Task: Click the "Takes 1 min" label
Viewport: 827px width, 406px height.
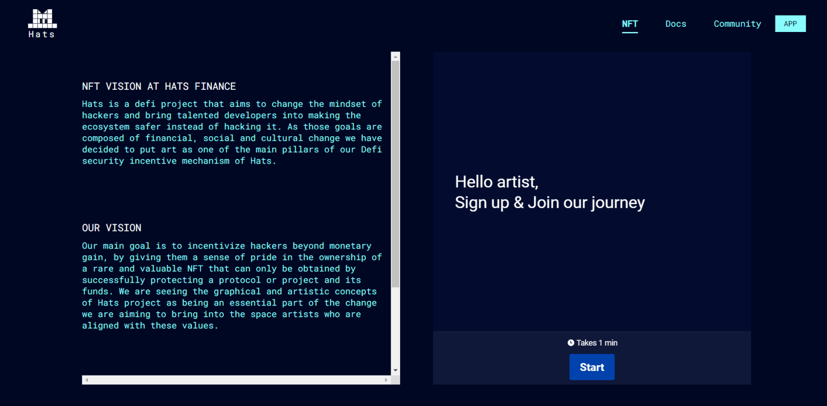Action: pos(596,343)
